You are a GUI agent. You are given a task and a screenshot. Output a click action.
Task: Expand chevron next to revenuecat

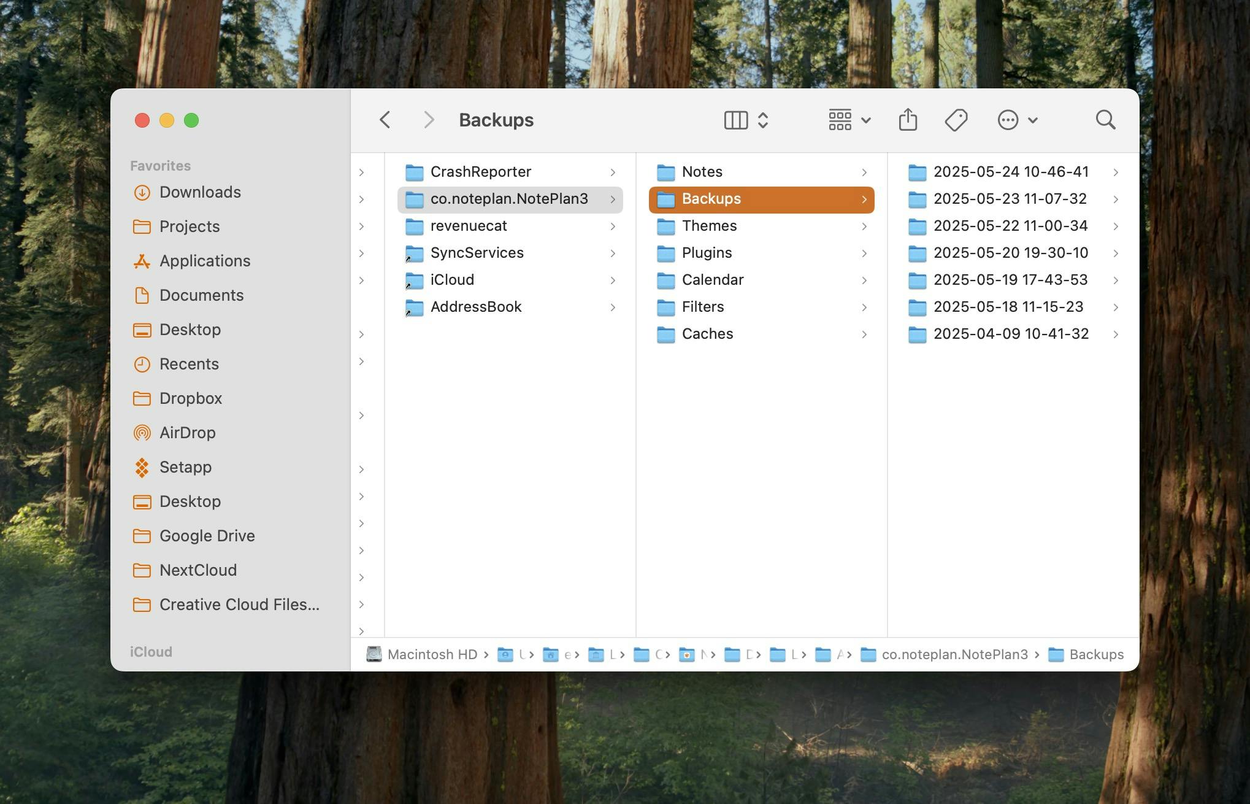[x=613, y=226]
